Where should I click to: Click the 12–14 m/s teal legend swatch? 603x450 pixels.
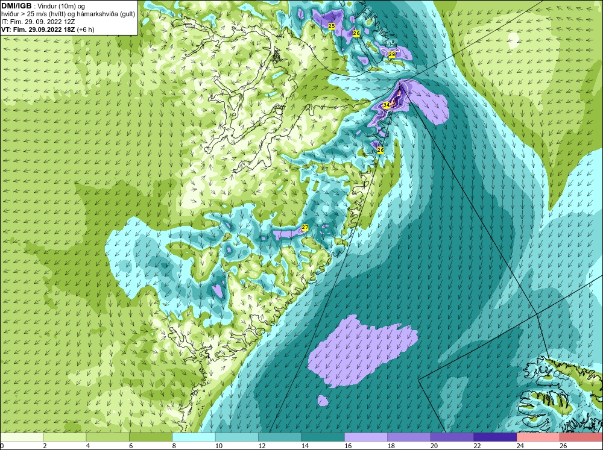tap(280, 437)
